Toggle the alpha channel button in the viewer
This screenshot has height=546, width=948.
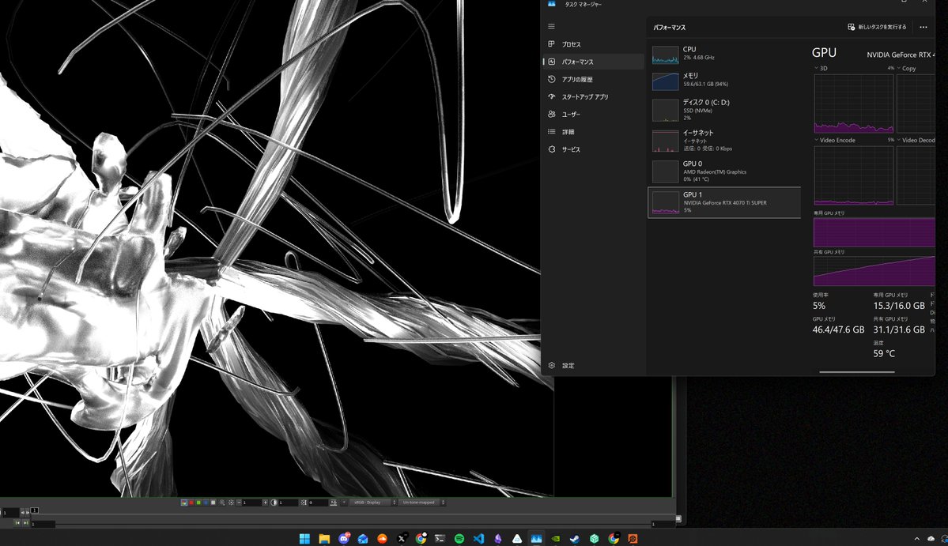tap(213, 503)
